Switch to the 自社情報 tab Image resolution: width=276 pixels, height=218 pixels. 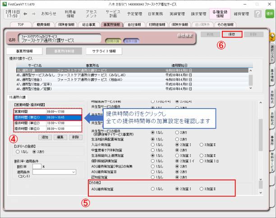[133, 24]
